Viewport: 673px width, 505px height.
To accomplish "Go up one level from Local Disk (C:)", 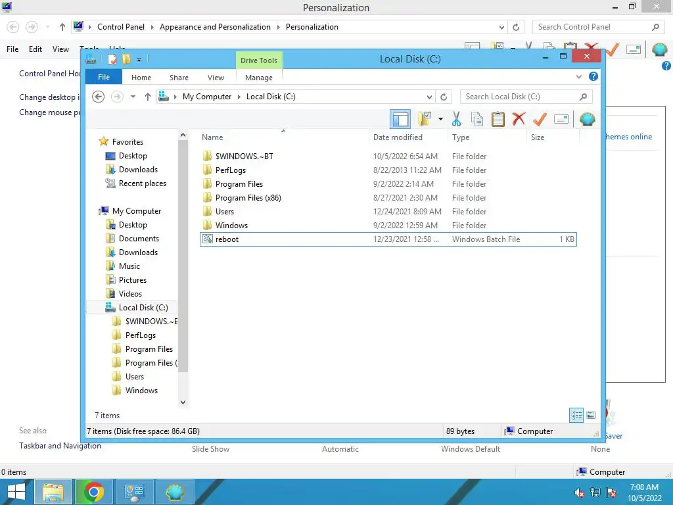I will pyautogui.click(x=148, y=97).
